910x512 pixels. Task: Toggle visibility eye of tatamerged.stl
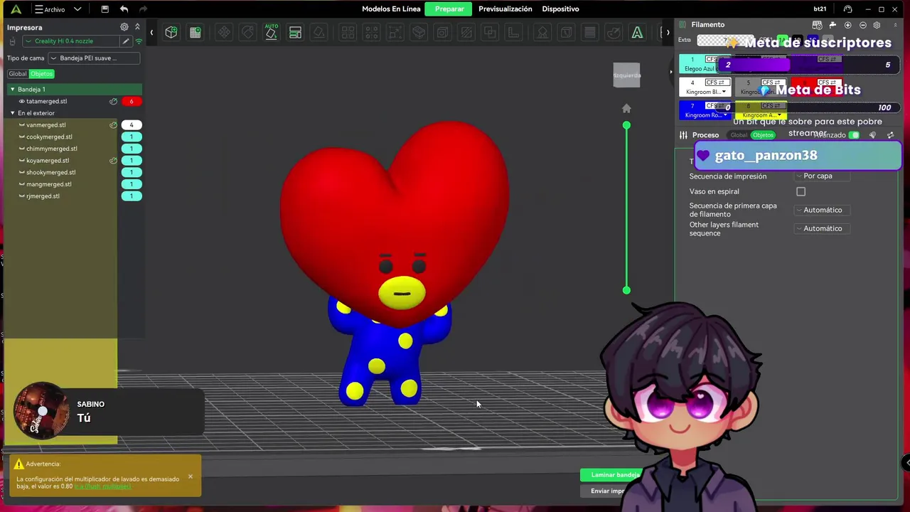(x=21, y=101)
